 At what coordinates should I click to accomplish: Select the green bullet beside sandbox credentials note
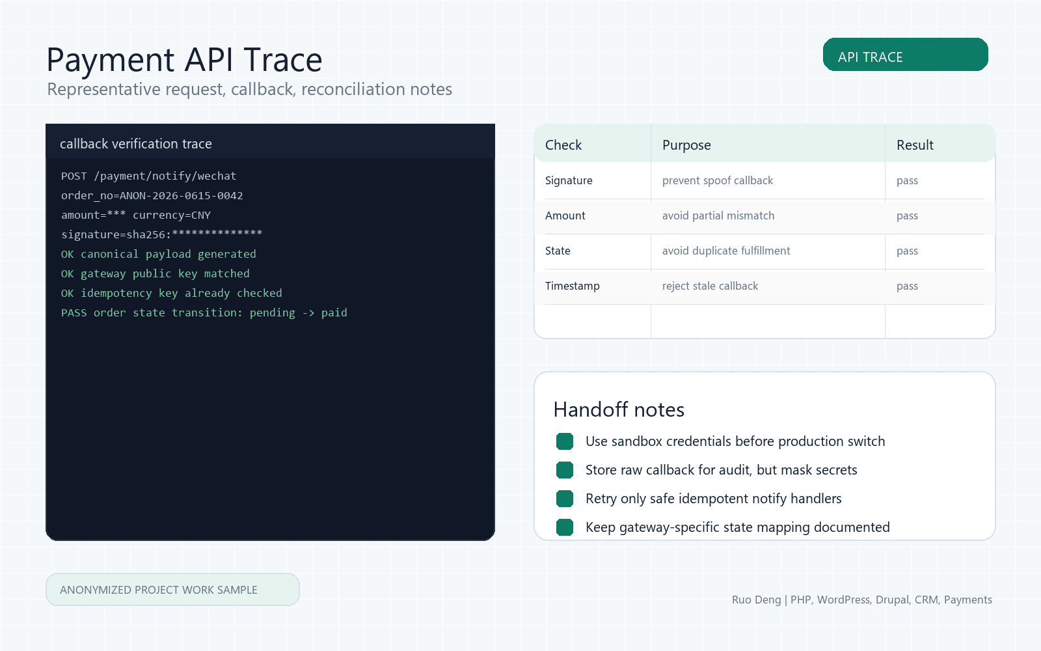tap(565, 441)
